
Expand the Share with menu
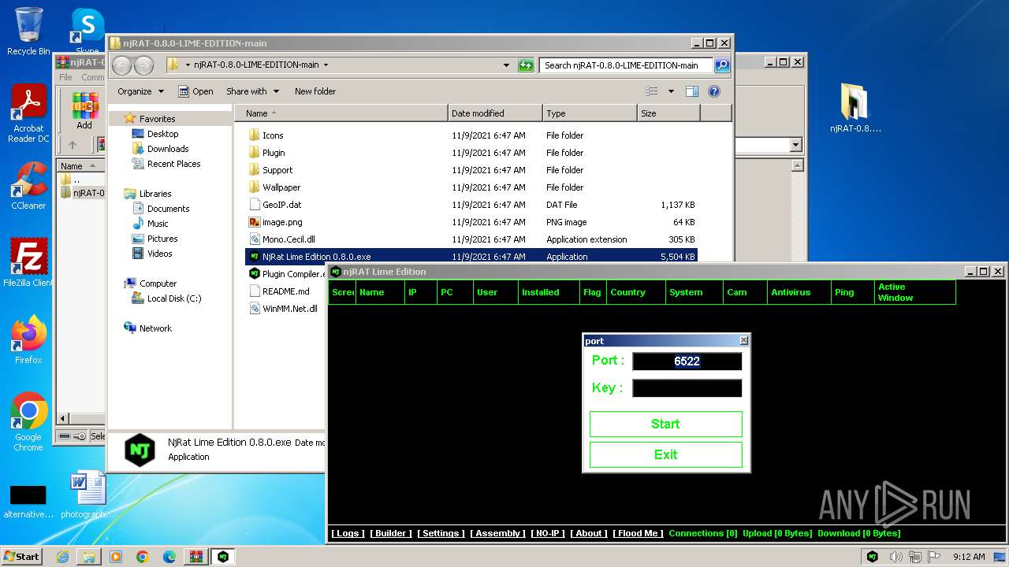[251, 91]
